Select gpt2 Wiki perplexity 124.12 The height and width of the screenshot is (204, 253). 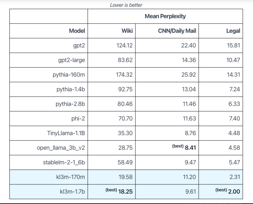pyautogui.click(x=124, y=46)
